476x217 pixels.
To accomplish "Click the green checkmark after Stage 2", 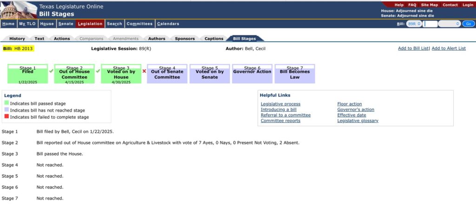I will 98,71.
